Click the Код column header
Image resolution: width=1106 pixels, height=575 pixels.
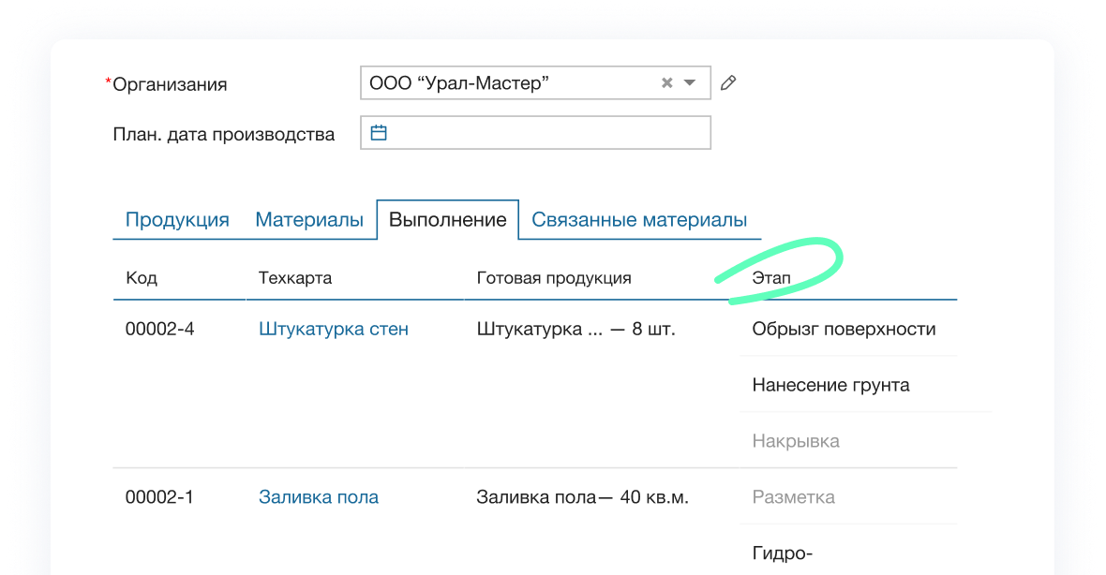click(142, 277)
